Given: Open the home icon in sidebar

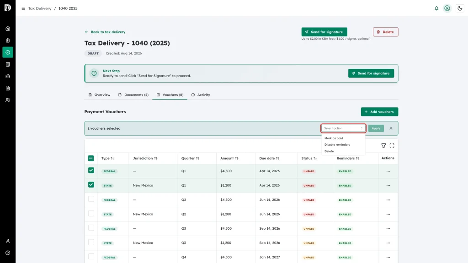Looking at the screenshot, I should (x=8, y=29).
